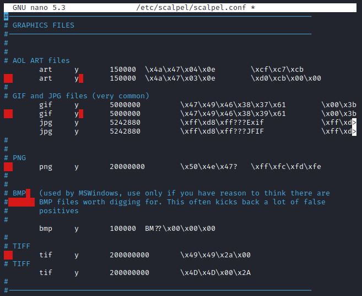Viewport: 362px width, 296px height.
Task: Click the red marker before the gif \x39 line
Action: click(8, 114)
